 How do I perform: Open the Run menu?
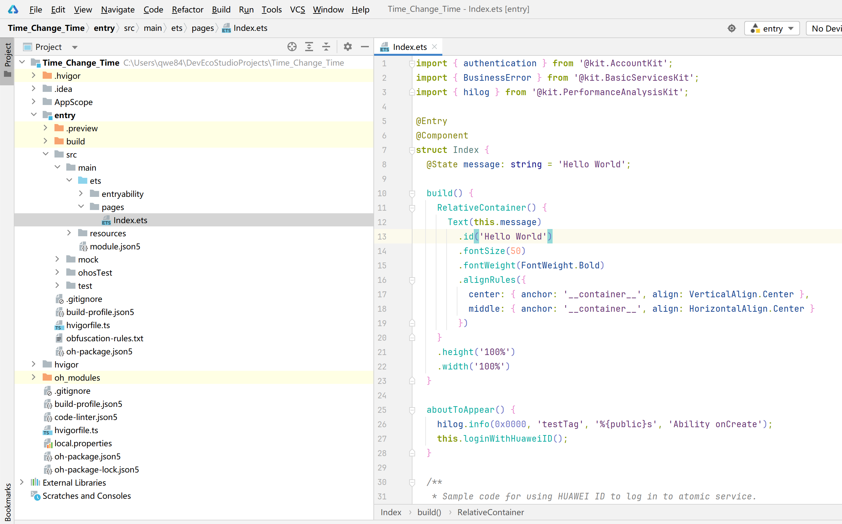(x=246, y=10)
